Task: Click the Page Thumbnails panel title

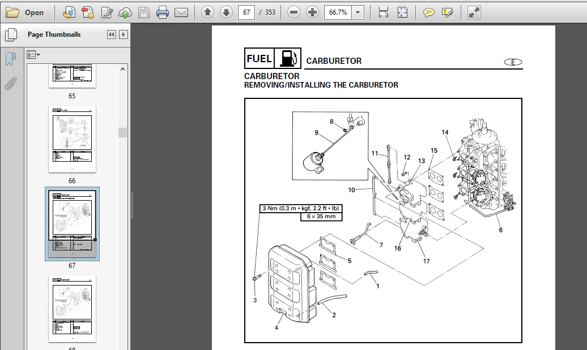Action: [54, 34]
